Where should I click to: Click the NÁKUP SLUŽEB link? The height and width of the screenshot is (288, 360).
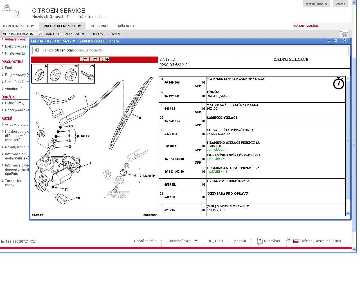click(306, 26)
